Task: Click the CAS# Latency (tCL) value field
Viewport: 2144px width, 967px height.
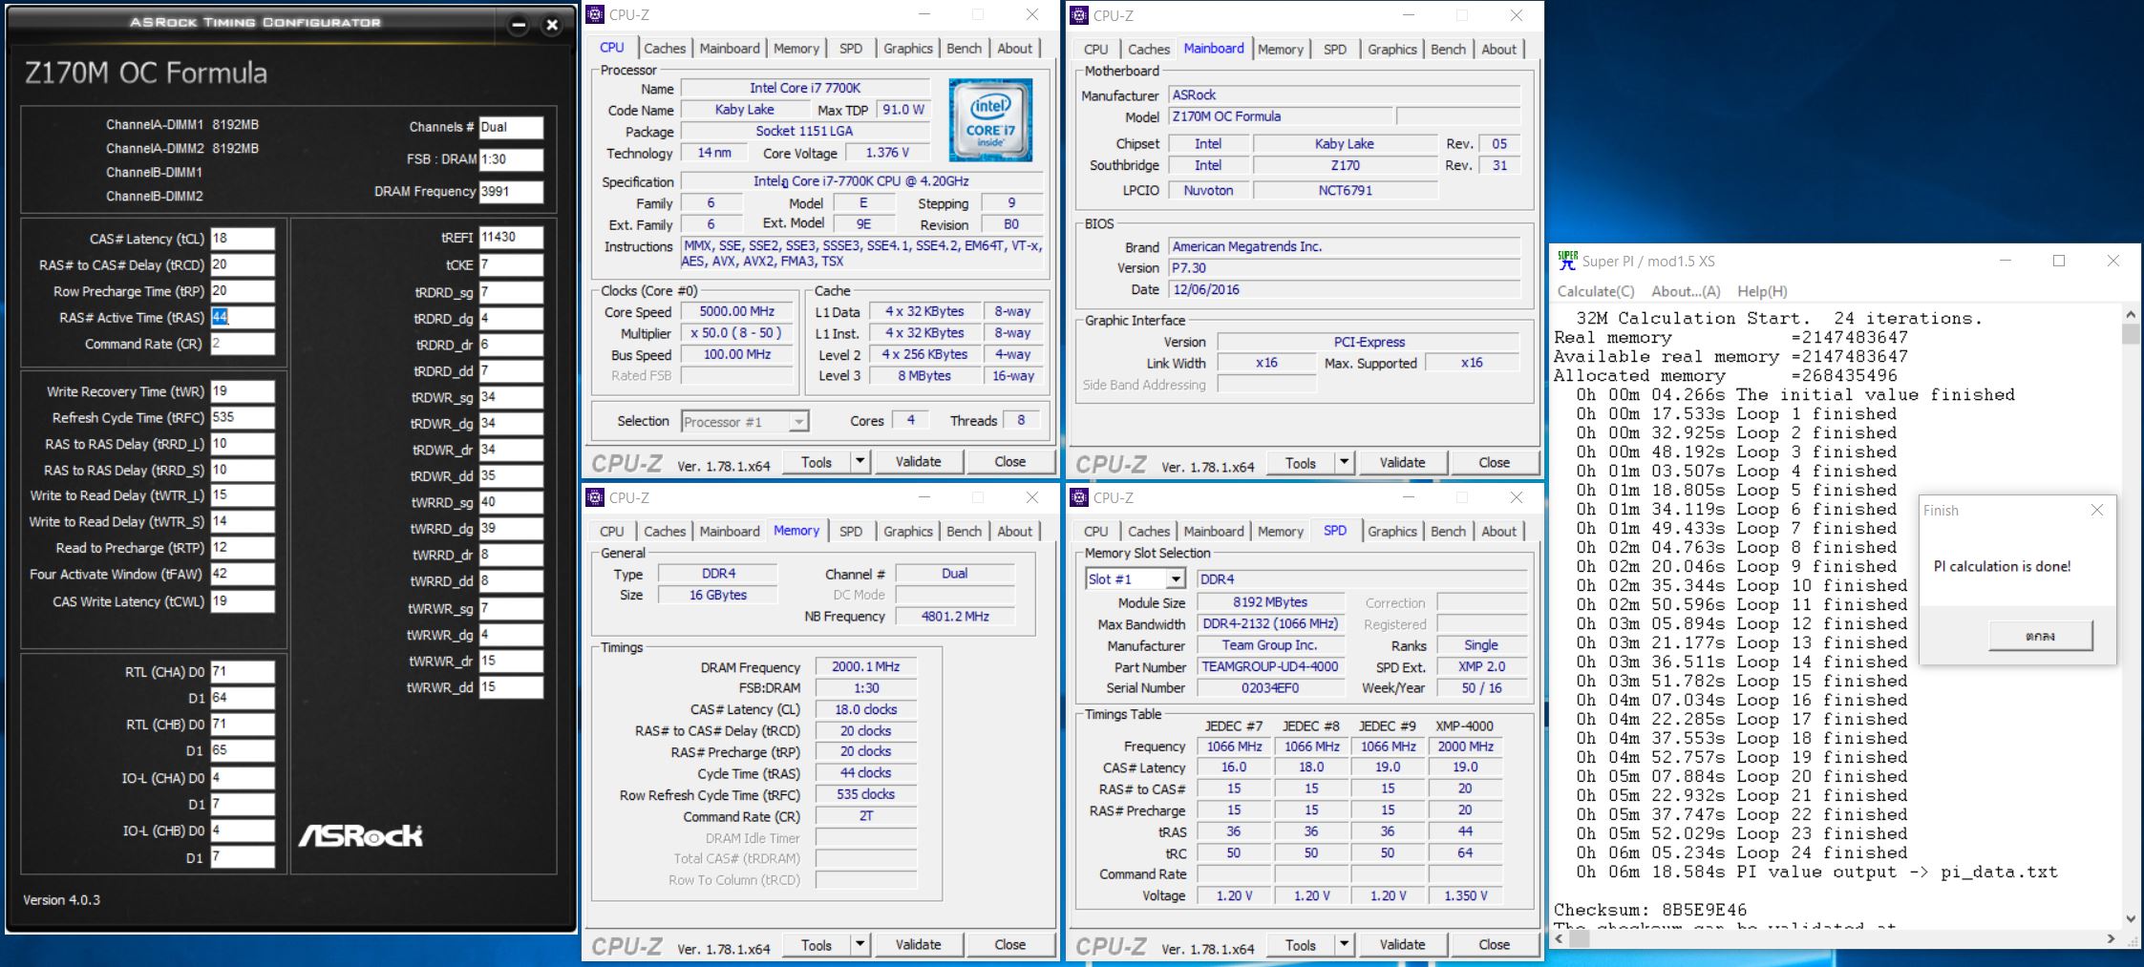Action: (x=242, y=239)
